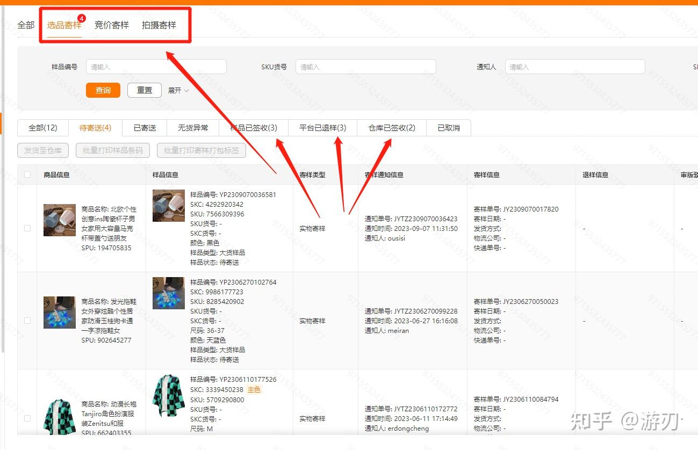The width and height of the screenshot is (698, 450).
Task: Click the 发货至仓库 button
Action: point(43,150)
